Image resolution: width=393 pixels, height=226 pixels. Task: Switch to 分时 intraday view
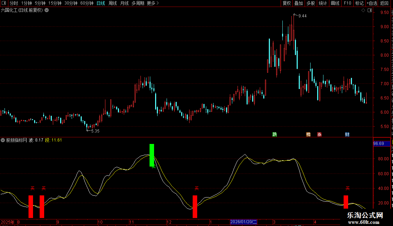coord(14,3)
